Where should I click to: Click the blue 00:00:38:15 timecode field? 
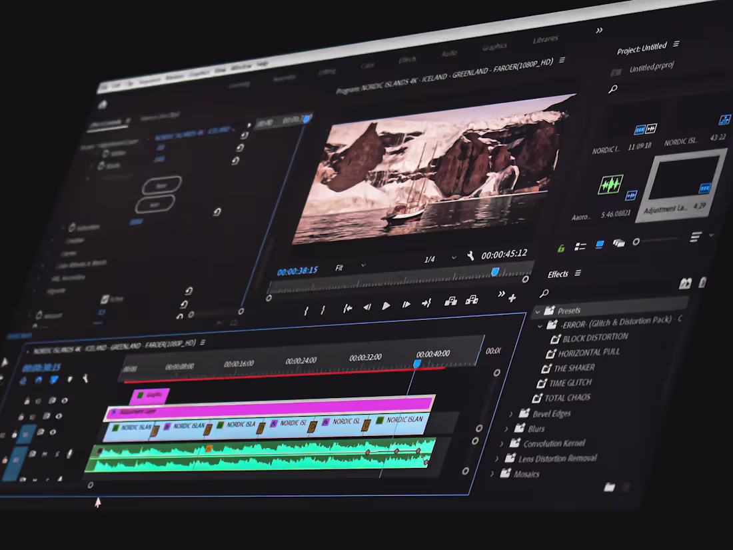298,269
